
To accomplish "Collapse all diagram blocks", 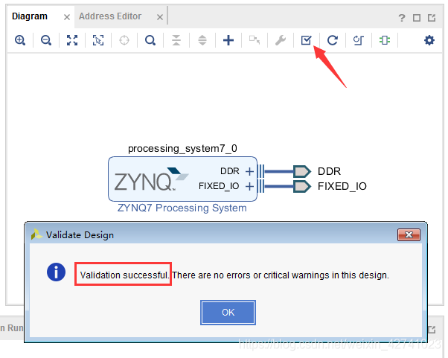I will tap(176, 40).
